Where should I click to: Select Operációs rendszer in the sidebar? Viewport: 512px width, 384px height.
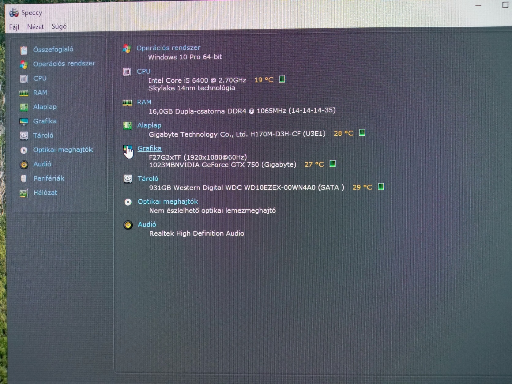[64, 63]
